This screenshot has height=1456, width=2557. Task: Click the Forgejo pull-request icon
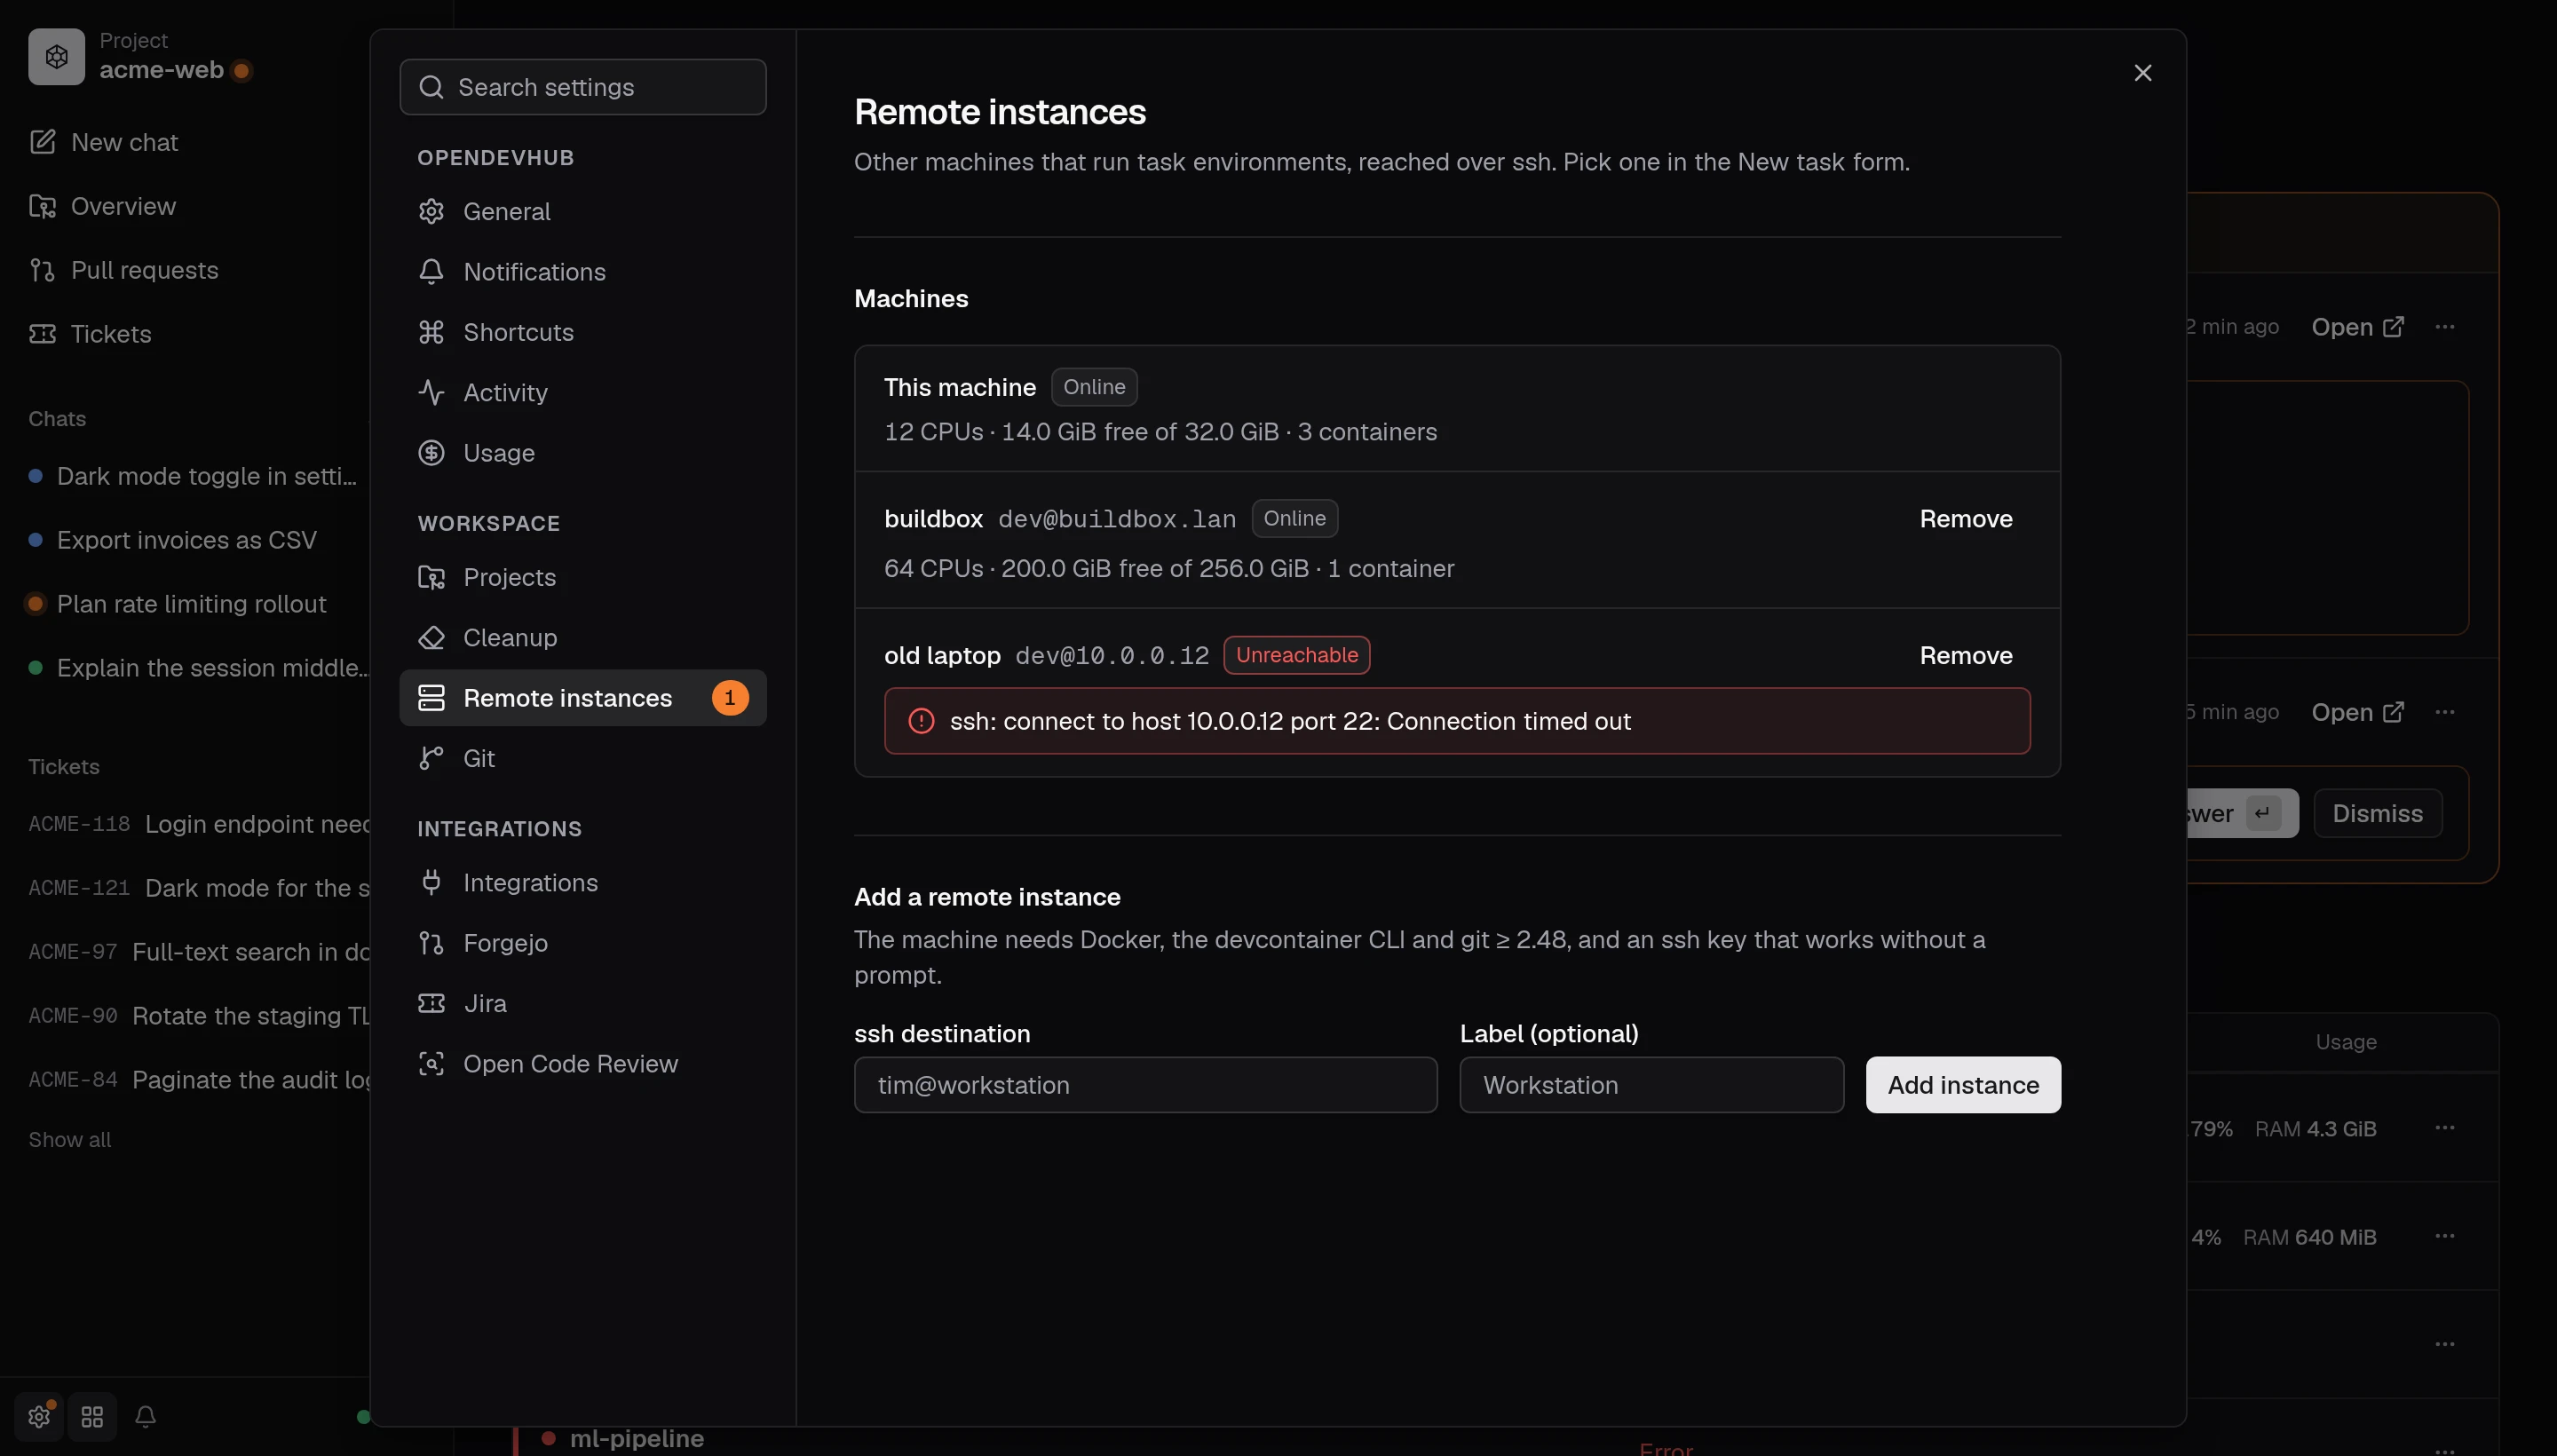tap(431, 943)
